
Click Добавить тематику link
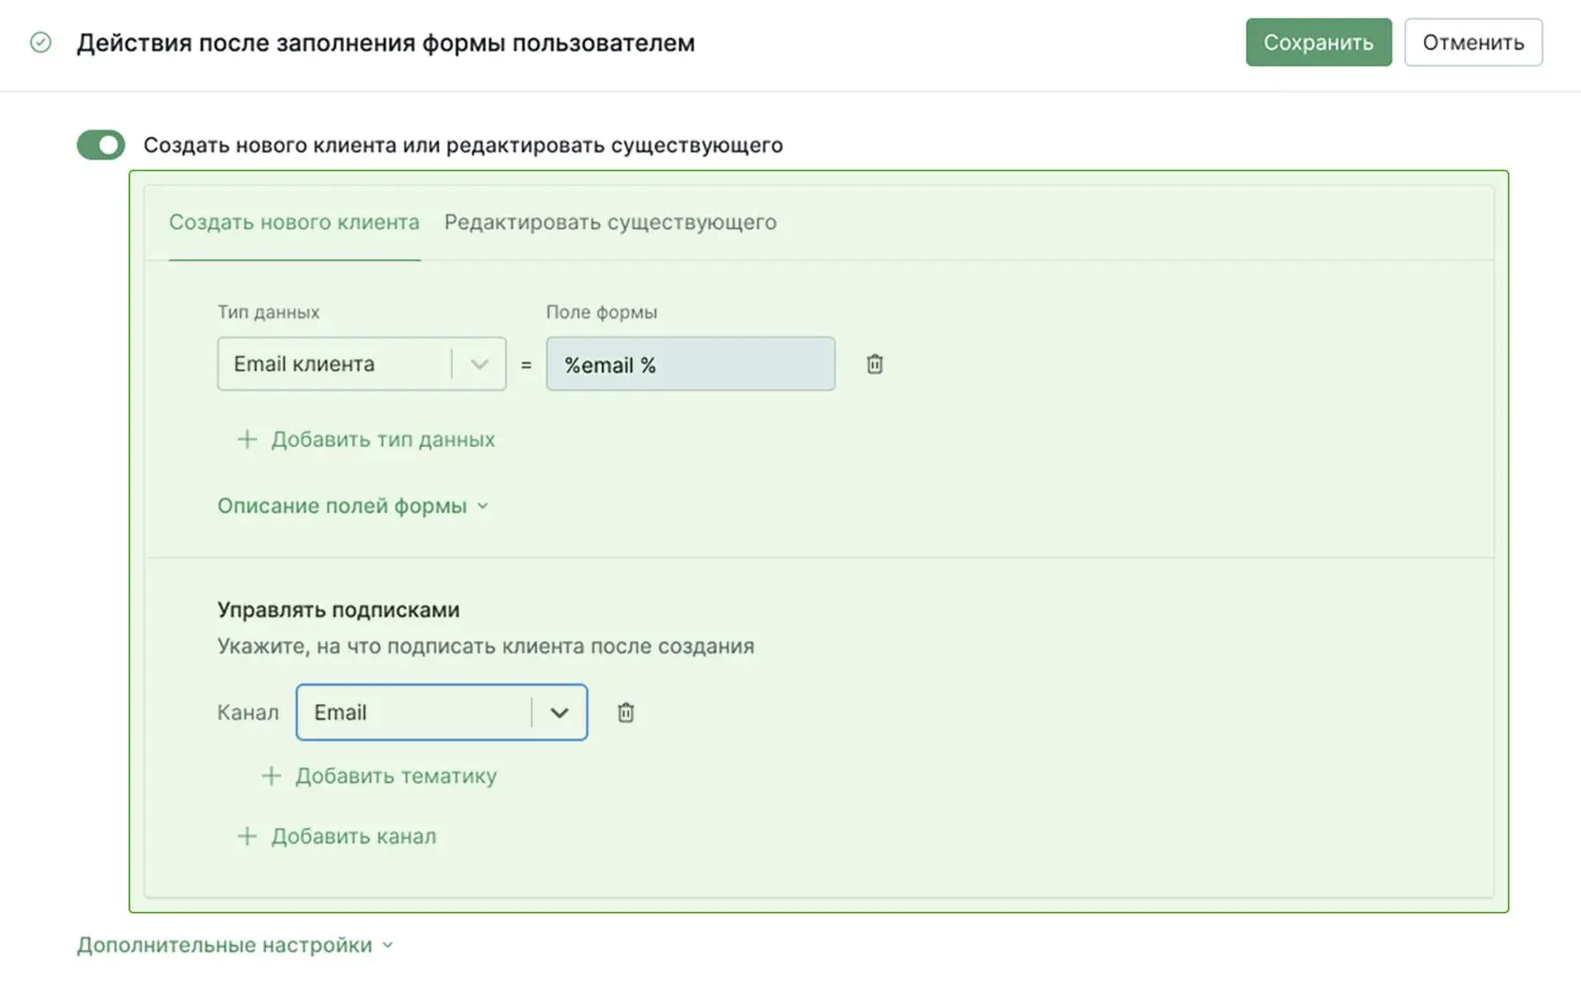point(395,775)
